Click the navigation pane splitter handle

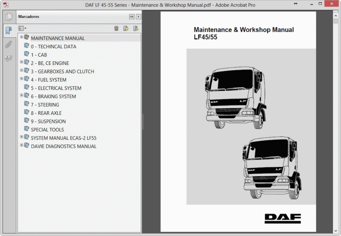(143, 122)
